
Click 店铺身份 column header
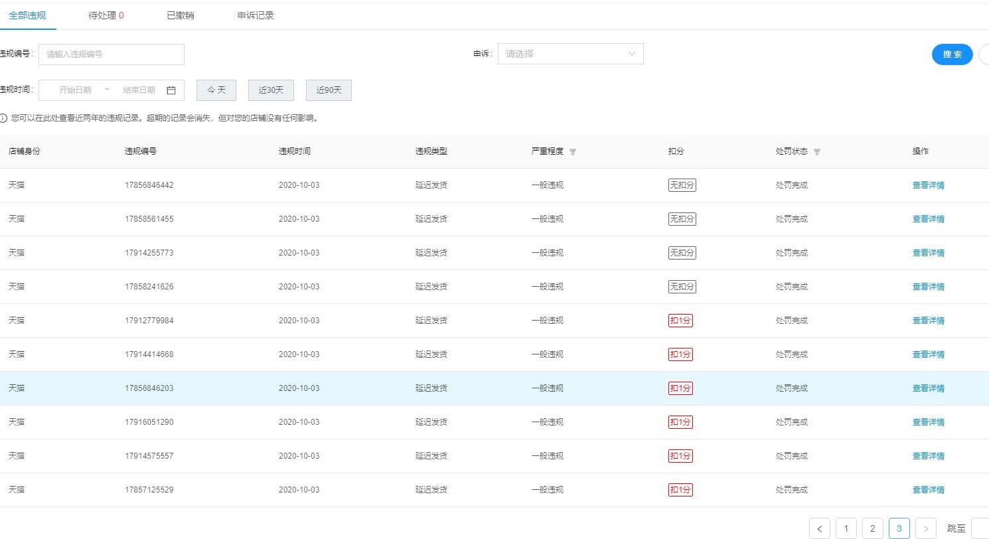(25, 151)
